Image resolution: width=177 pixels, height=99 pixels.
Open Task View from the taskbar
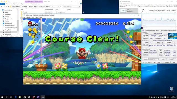pyautogui.click(x=11, y=97)
